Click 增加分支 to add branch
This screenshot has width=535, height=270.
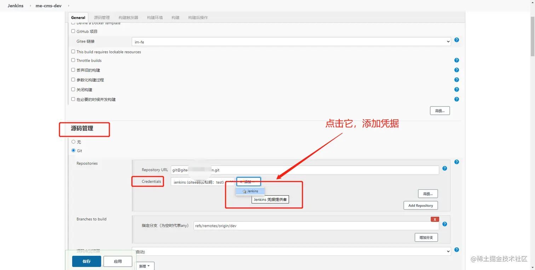426,237
